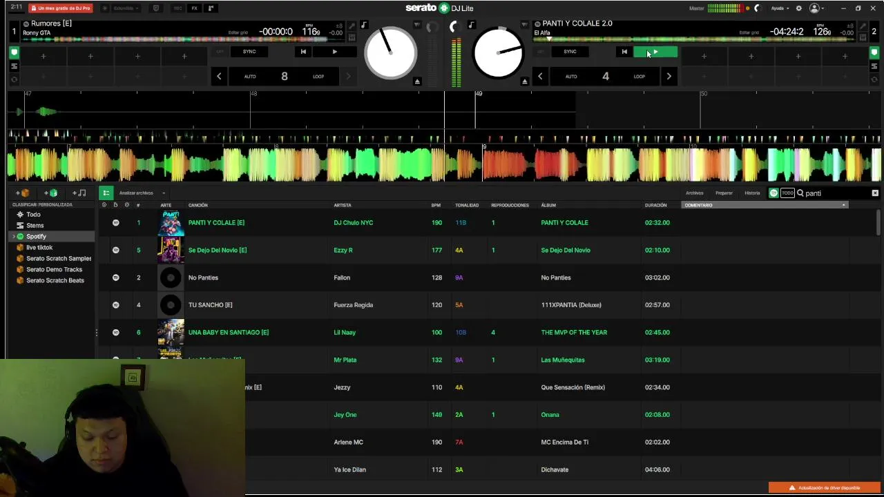Switch to Archivos tab
This screenshot has height=497, width=884.
tap(694, 193)
